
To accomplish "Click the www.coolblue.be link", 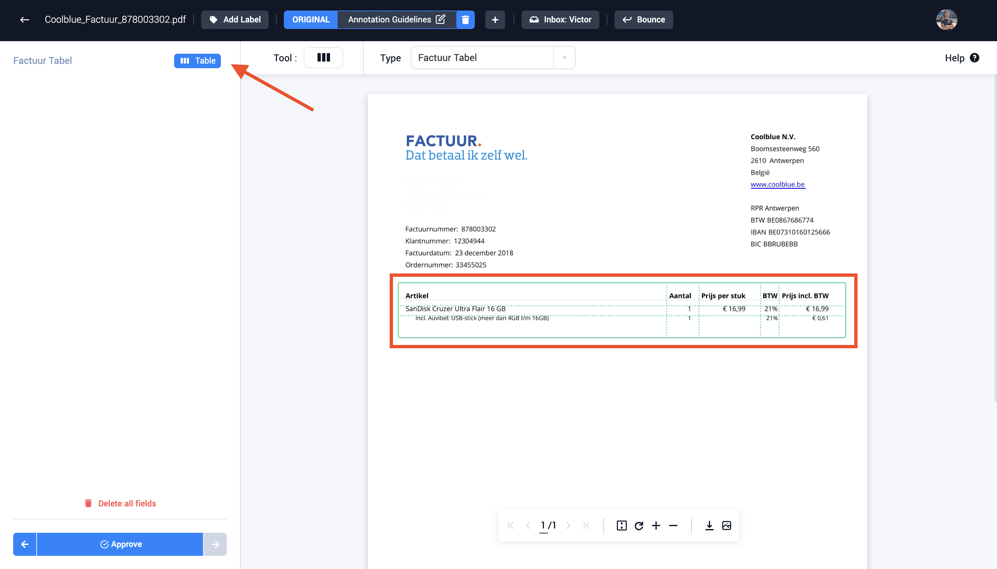I will point(778,185).
